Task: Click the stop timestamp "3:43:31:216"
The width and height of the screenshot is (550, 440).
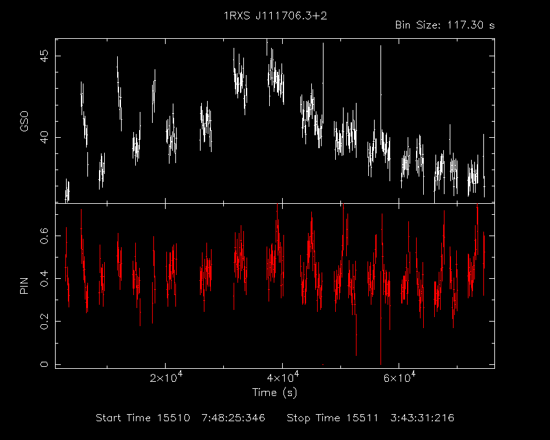Action: (423, 418)
